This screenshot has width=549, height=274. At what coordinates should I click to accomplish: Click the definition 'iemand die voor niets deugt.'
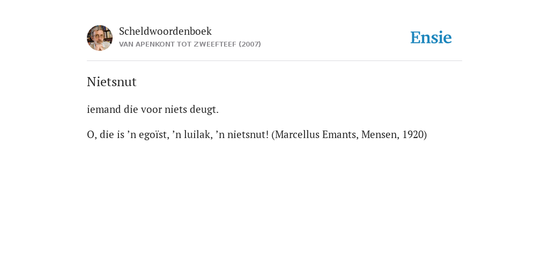(x=153, y=109)
